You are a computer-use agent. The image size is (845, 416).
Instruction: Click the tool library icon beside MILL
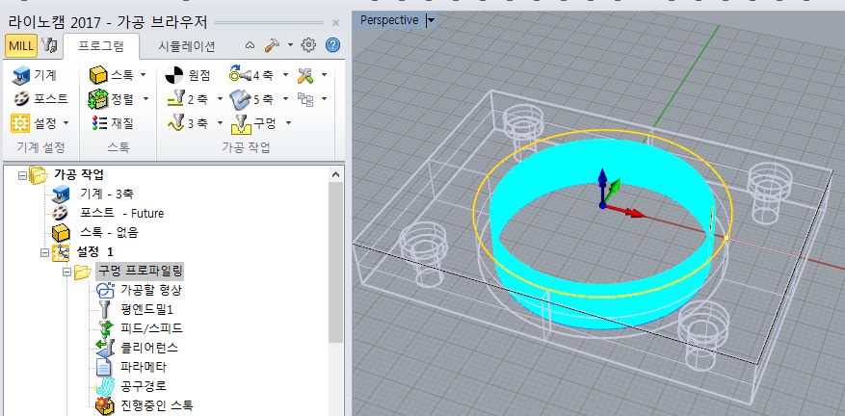[x=52, y=45]
